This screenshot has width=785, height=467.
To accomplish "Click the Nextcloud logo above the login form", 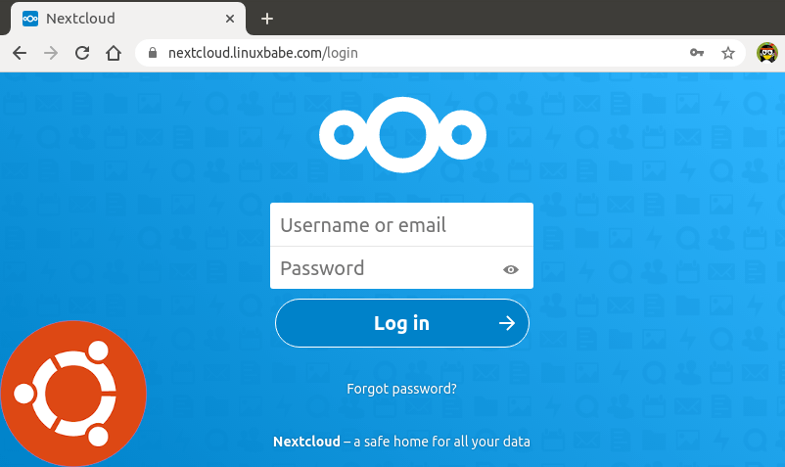I will [x=401, y=135].
